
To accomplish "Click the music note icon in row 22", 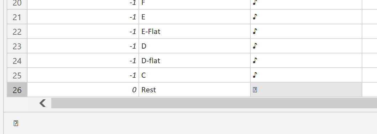I will (x=255, y=31).
